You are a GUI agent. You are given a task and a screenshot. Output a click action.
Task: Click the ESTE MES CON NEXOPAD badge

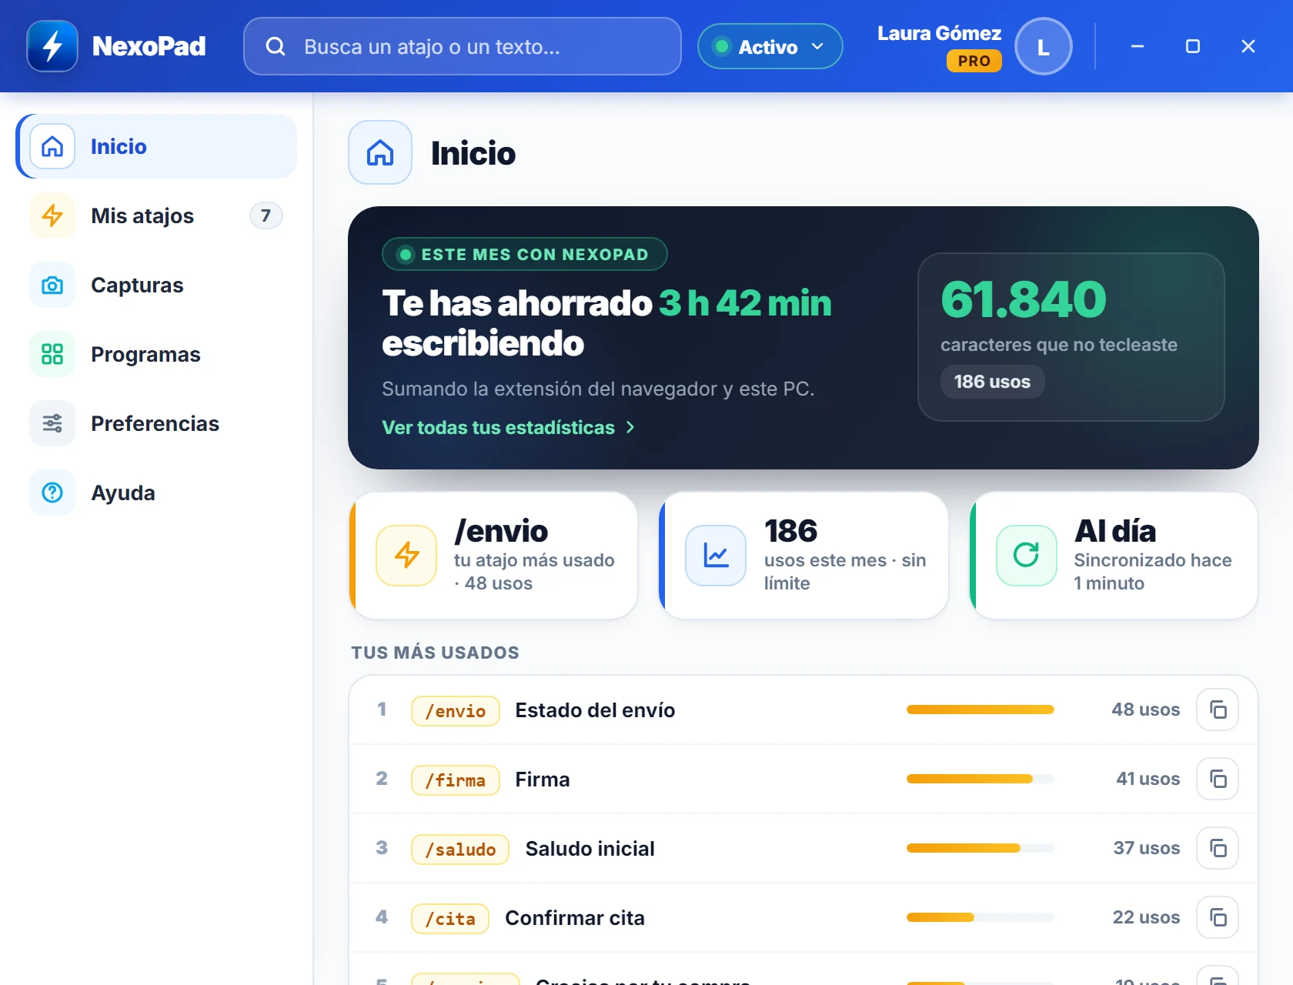525,254
